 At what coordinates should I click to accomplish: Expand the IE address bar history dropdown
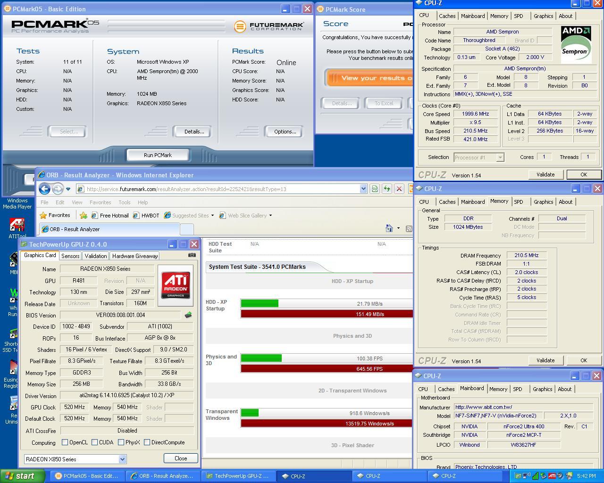pos(363,189)
